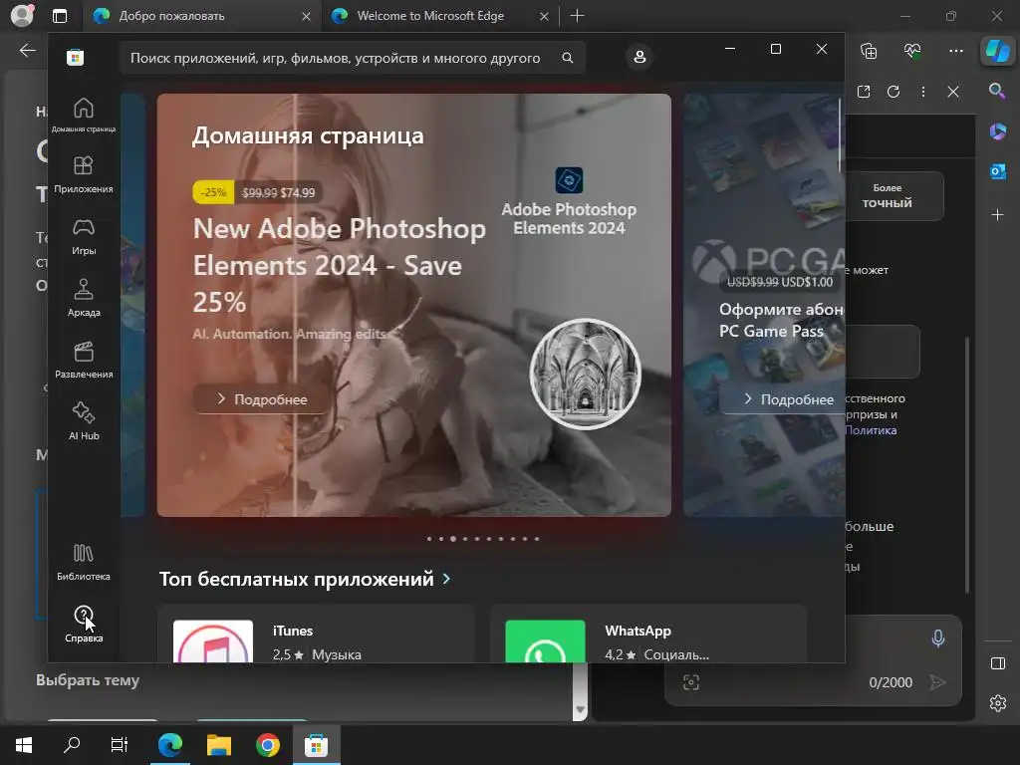Open File Explorer from taskbar
1020x765 pixels.
218,744
